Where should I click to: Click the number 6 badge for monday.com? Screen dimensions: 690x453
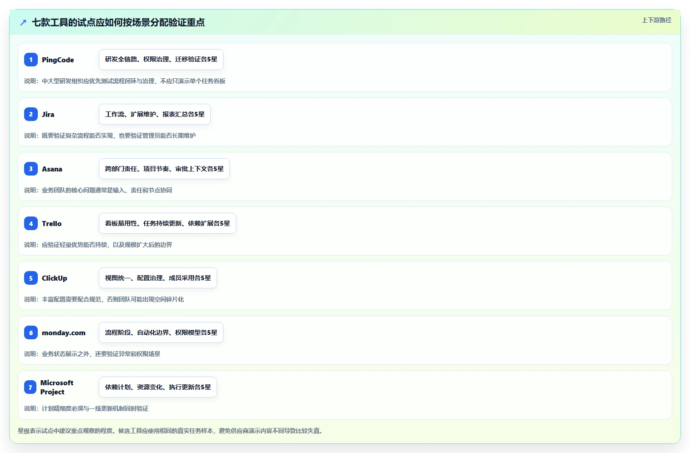[x=31, y=332]
